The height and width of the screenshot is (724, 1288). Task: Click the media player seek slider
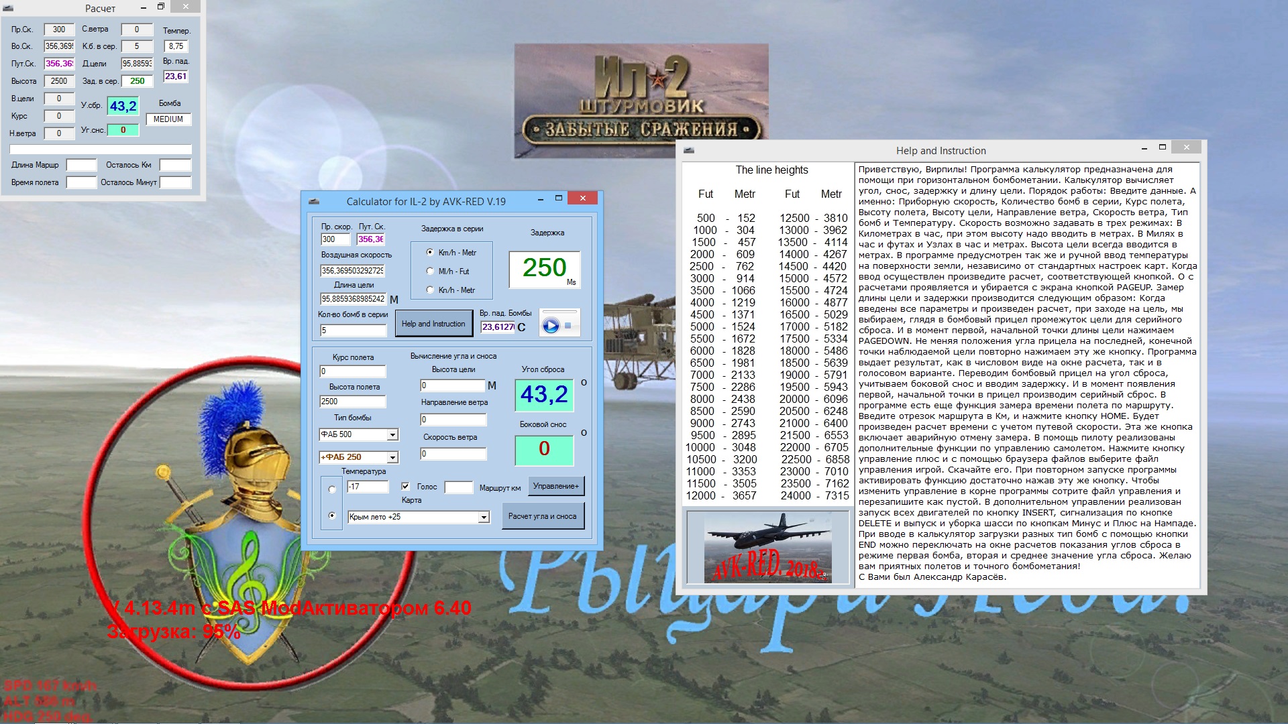tap(559, 312)
